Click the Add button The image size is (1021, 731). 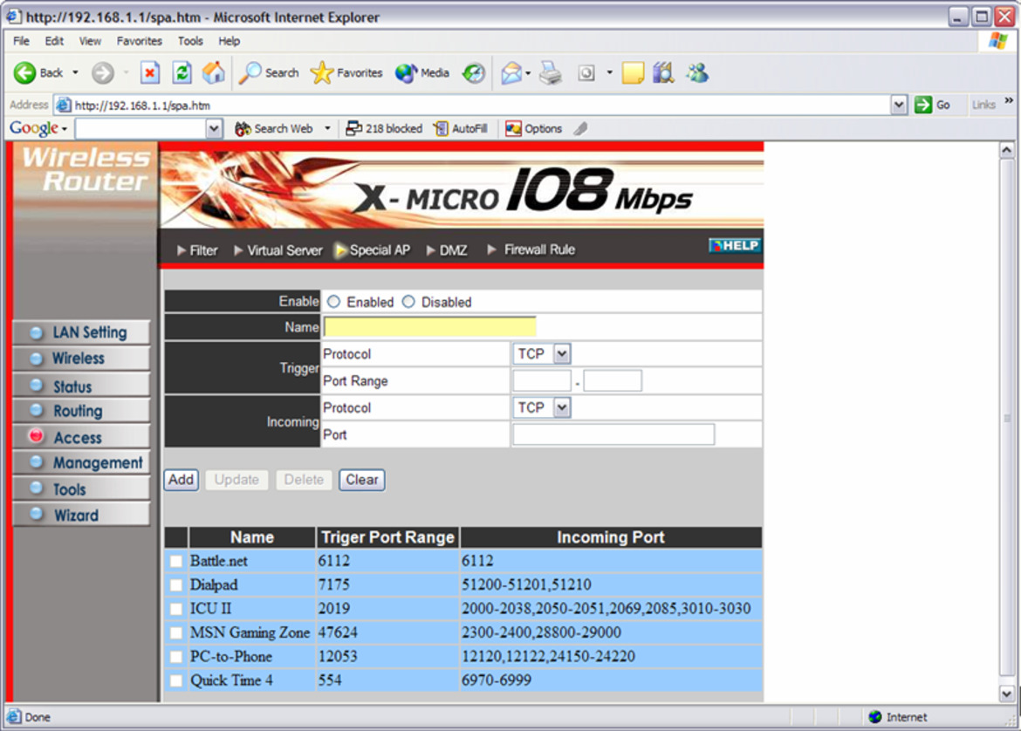point(181,480)
